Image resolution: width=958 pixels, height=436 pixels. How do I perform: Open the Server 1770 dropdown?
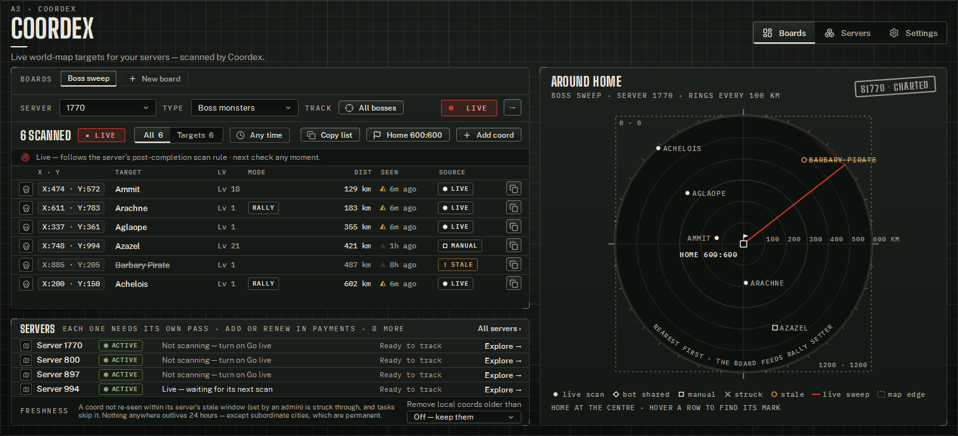point(108,108)
